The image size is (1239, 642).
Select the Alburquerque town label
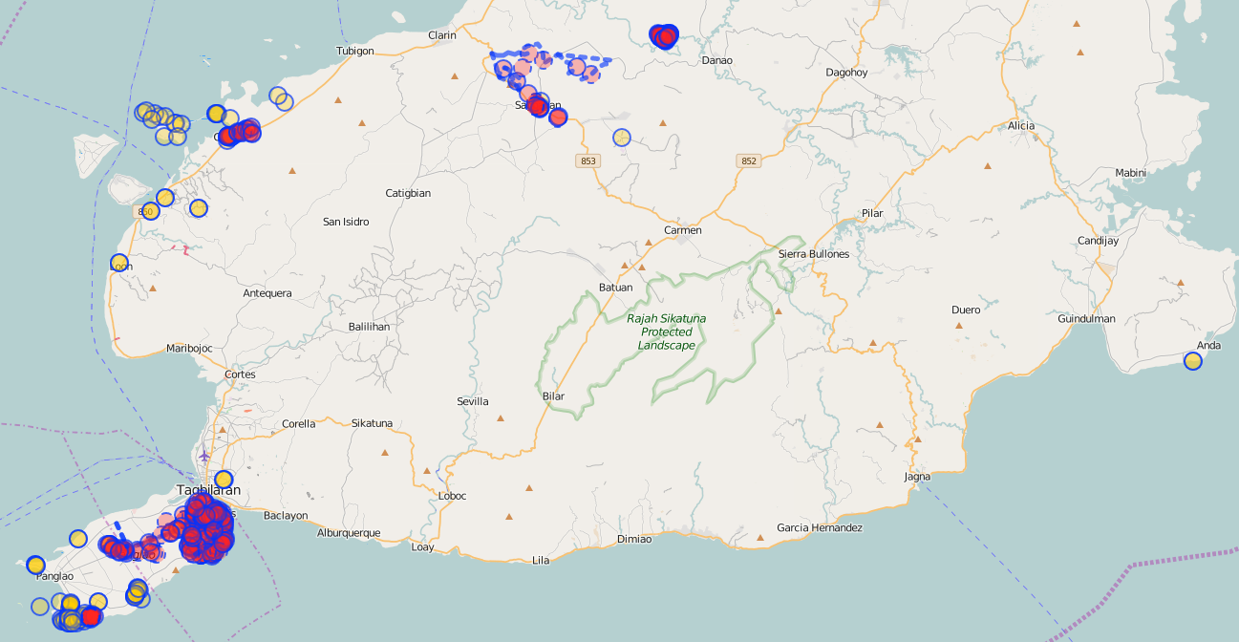click(x=349, y=532)
